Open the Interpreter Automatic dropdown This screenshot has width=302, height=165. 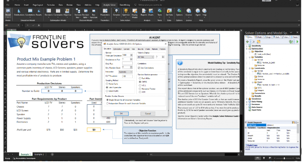[x=126, y=72]
